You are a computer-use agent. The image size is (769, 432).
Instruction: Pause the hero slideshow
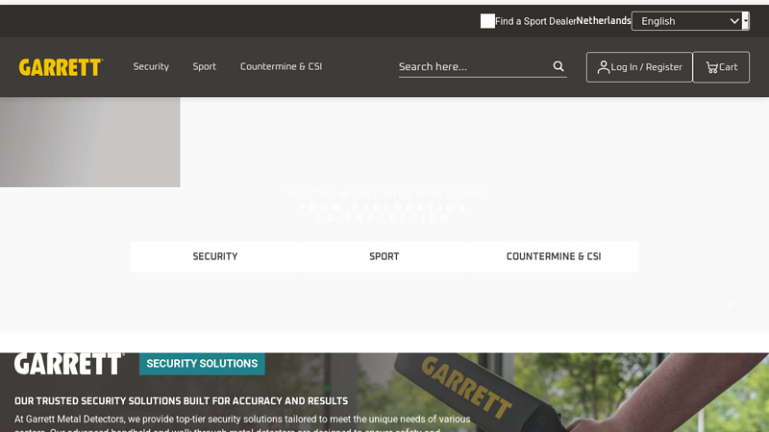click(730, 304)
